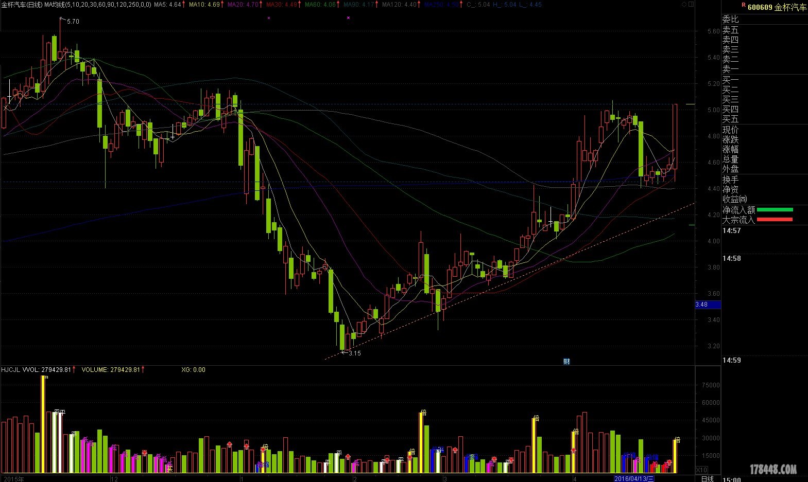Click the HJCJL indicator name
This screenshot has height=482, width=808.
click(10, 370)
